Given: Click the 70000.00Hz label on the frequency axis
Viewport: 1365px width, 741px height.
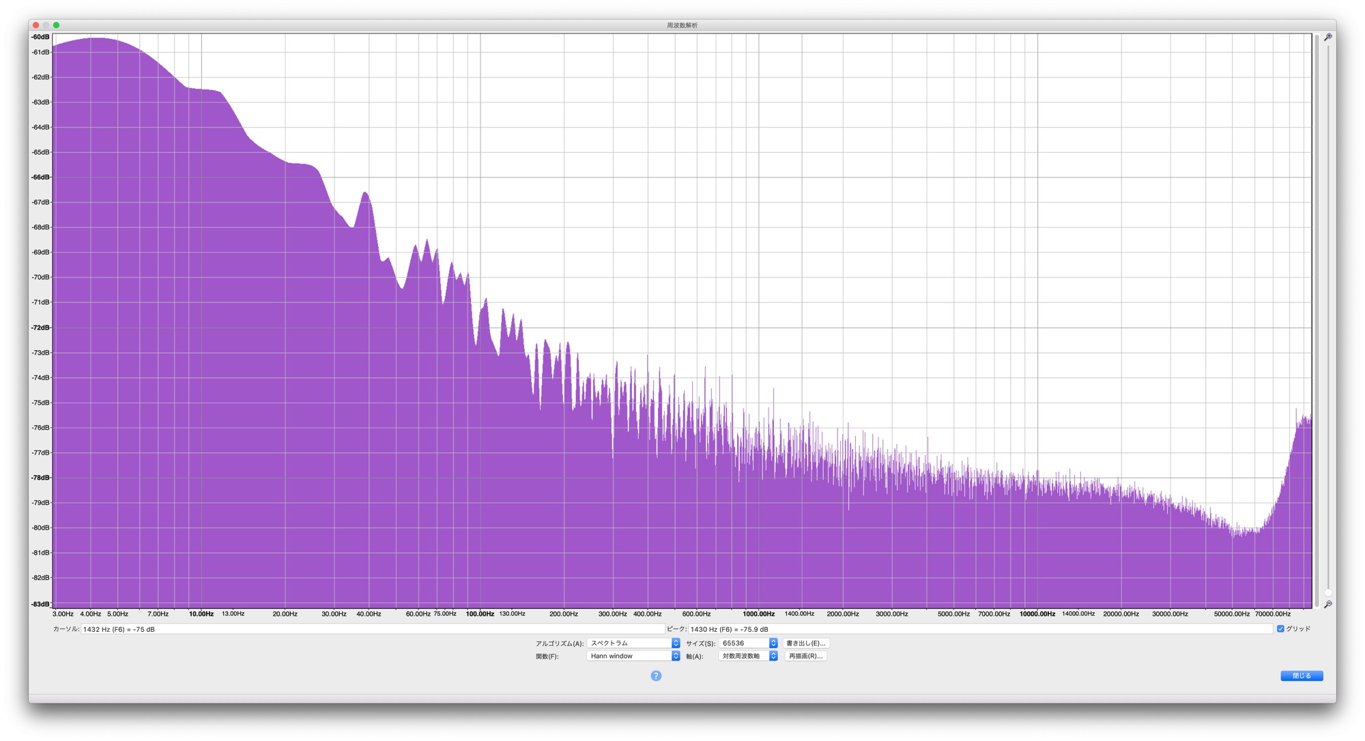Looking at the screenshot, I should pos(1273,614).
